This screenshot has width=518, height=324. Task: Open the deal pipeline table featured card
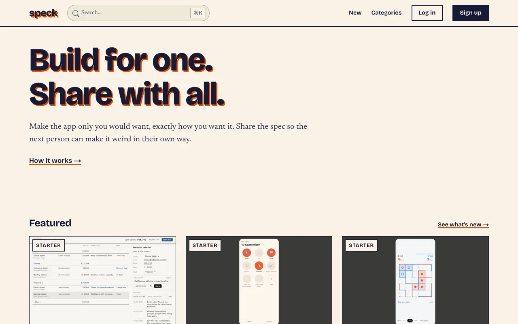click(x=103, y=280)
